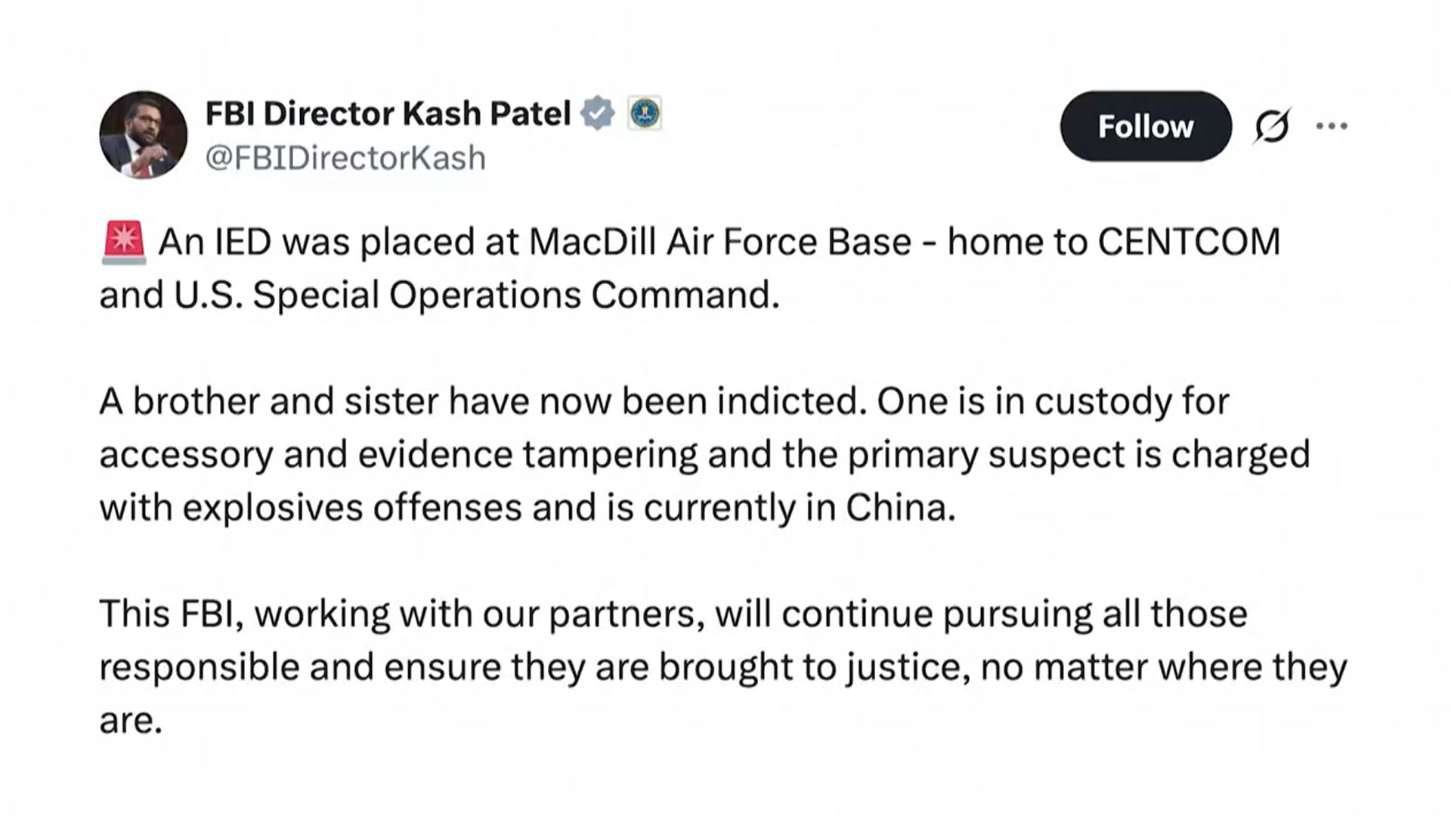Viewport: 1451px width, 816px height.
Task: Follow FBI Director Kash Patel
Action: 1145,126
